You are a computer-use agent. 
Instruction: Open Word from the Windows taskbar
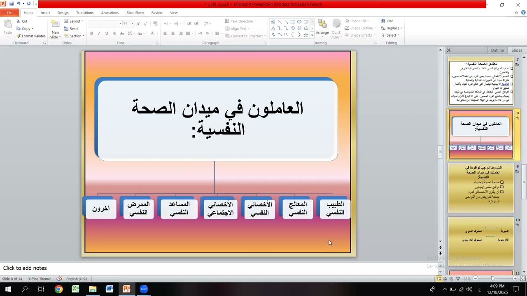[x=110, y=289]
